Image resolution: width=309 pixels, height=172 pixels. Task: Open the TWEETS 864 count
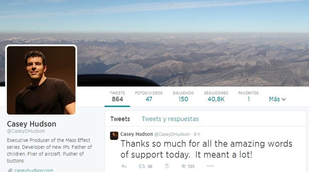(x=117, y=97)
